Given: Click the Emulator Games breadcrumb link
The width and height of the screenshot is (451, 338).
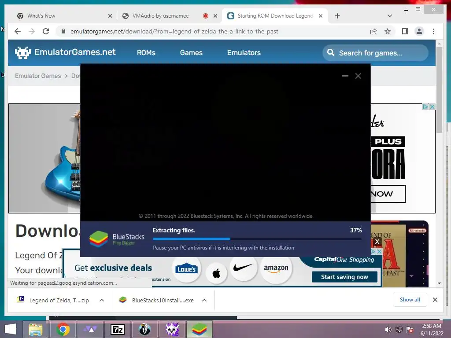Looking at the screenshot, I should [x=38, y=76].
